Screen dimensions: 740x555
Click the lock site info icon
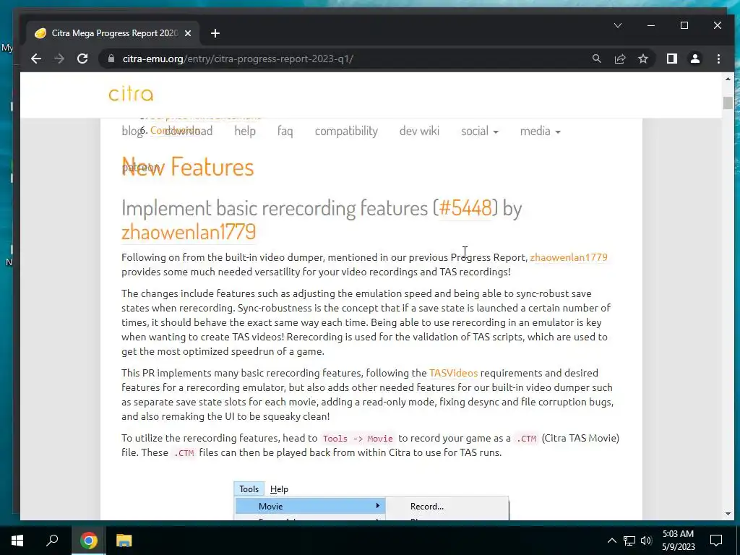click(x=111, y=59)
